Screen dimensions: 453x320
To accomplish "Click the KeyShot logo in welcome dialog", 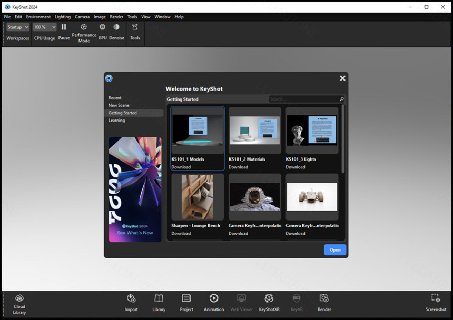I will [x=109, y=78].
